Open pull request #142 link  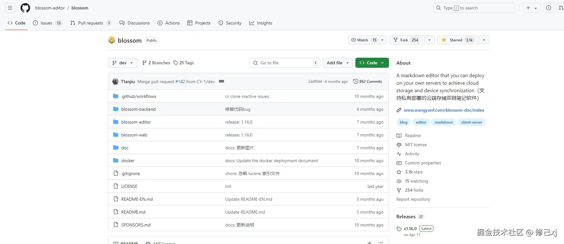[x=180, y=82]
